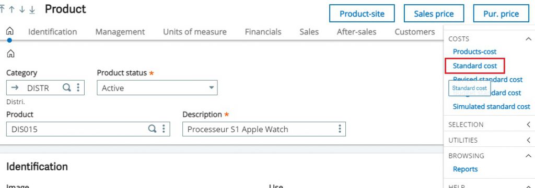Image resolution: width=535 pixels, height=188 pixels.
Task: Jump to category via DISTR arrow icon
Action: click(x=15, y=87)
